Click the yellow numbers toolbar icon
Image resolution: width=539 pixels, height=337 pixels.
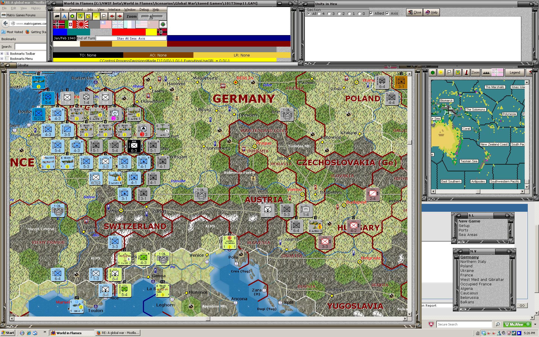(x=88, y=16)
